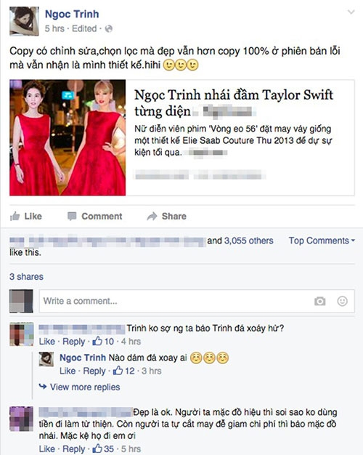Click the 12 likes thumbs-up on Ngoc Trinh's reply

(118, 371)
